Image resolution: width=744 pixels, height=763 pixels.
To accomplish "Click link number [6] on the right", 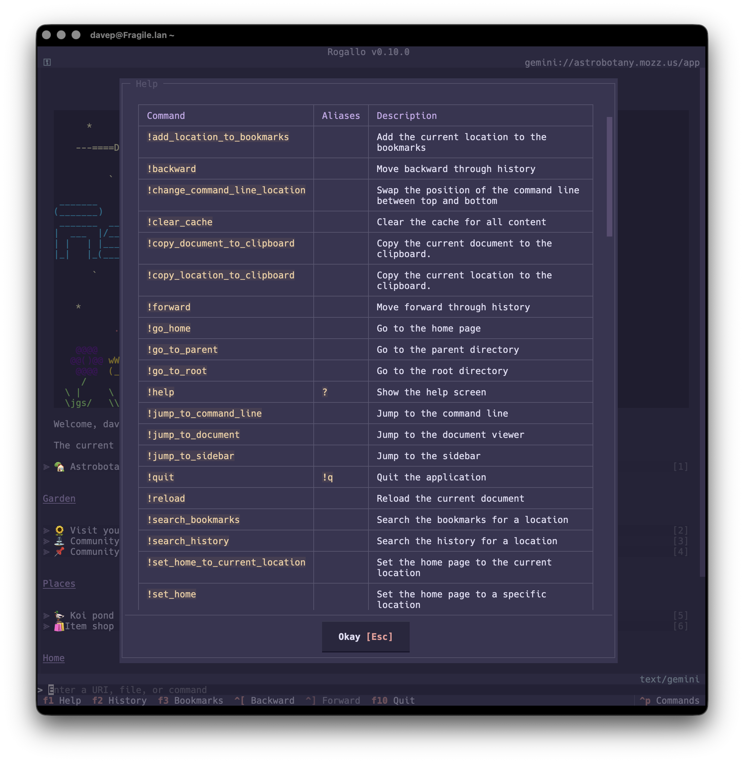I will tap(680, 626).
